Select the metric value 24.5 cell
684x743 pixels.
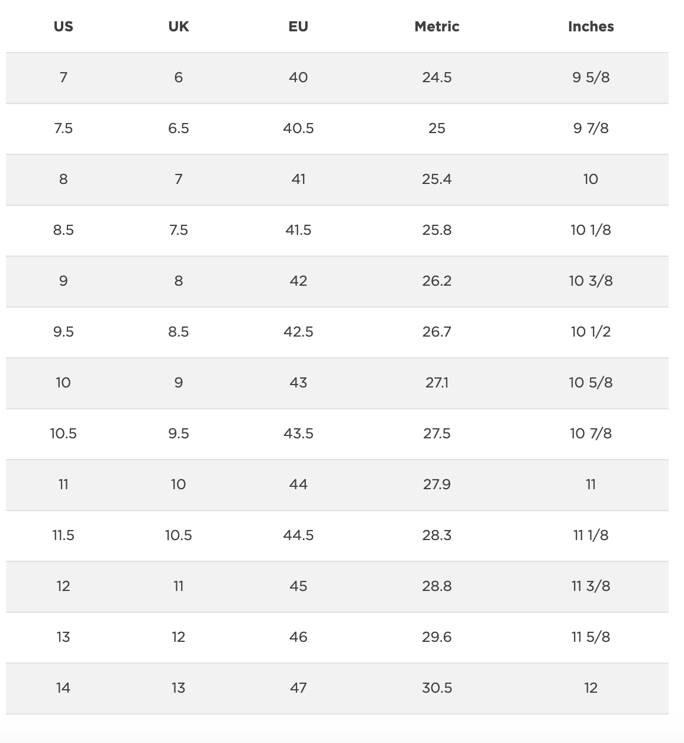437,77
